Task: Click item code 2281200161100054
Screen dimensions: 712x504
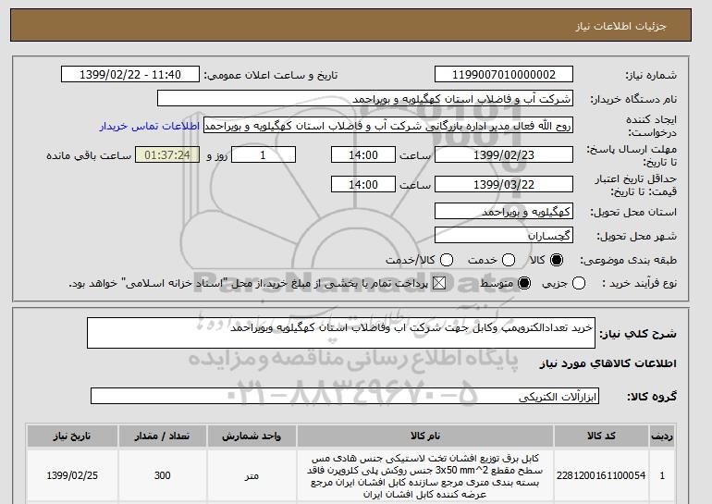Action: (601, 475)
